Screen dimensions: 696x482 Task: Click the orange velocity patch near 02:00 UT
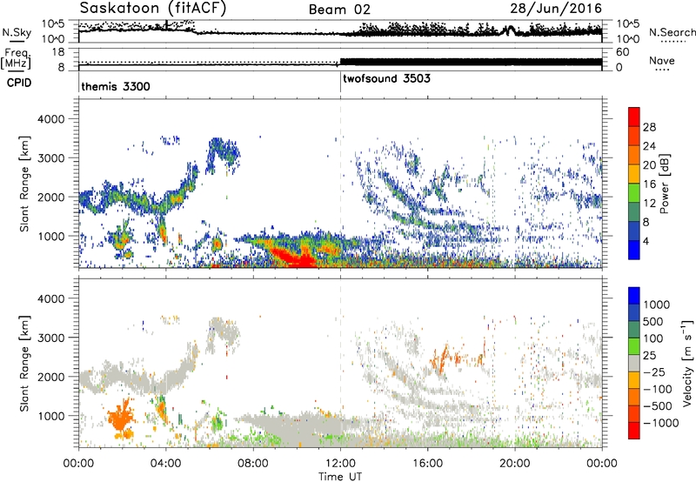121,419
